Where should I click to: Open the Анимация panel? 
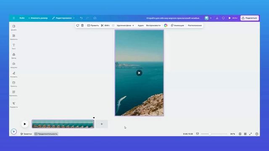click(x=177, y=25)
